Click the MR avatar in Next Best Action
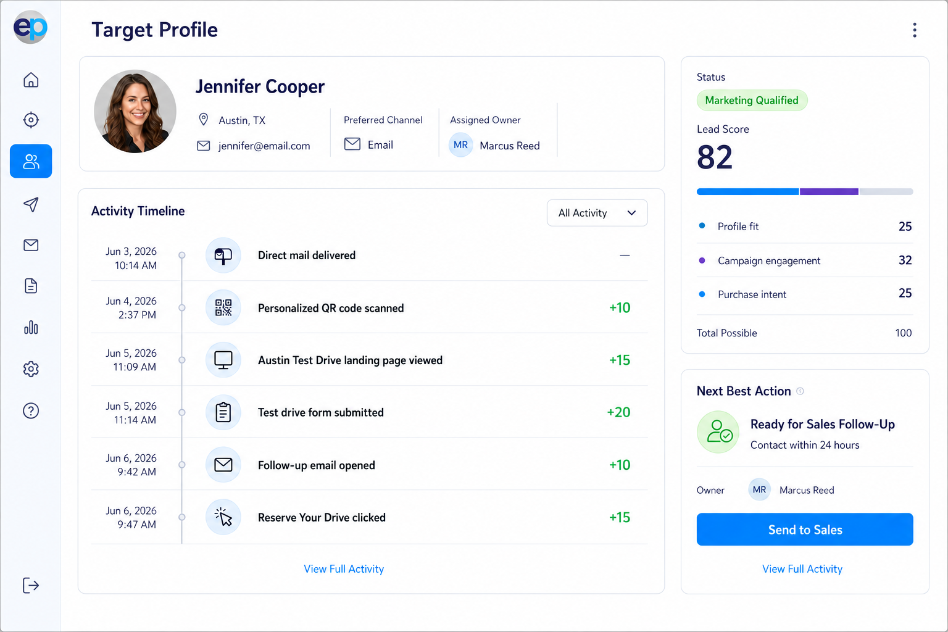Image resolution: width=948 pixels, height=632 pixels. pos(759,489)
